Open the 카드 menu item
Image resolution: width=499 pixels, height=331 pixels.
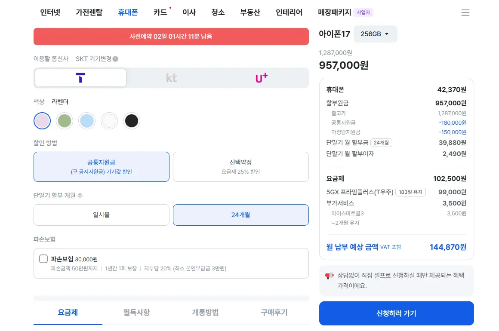click(160, 12)
